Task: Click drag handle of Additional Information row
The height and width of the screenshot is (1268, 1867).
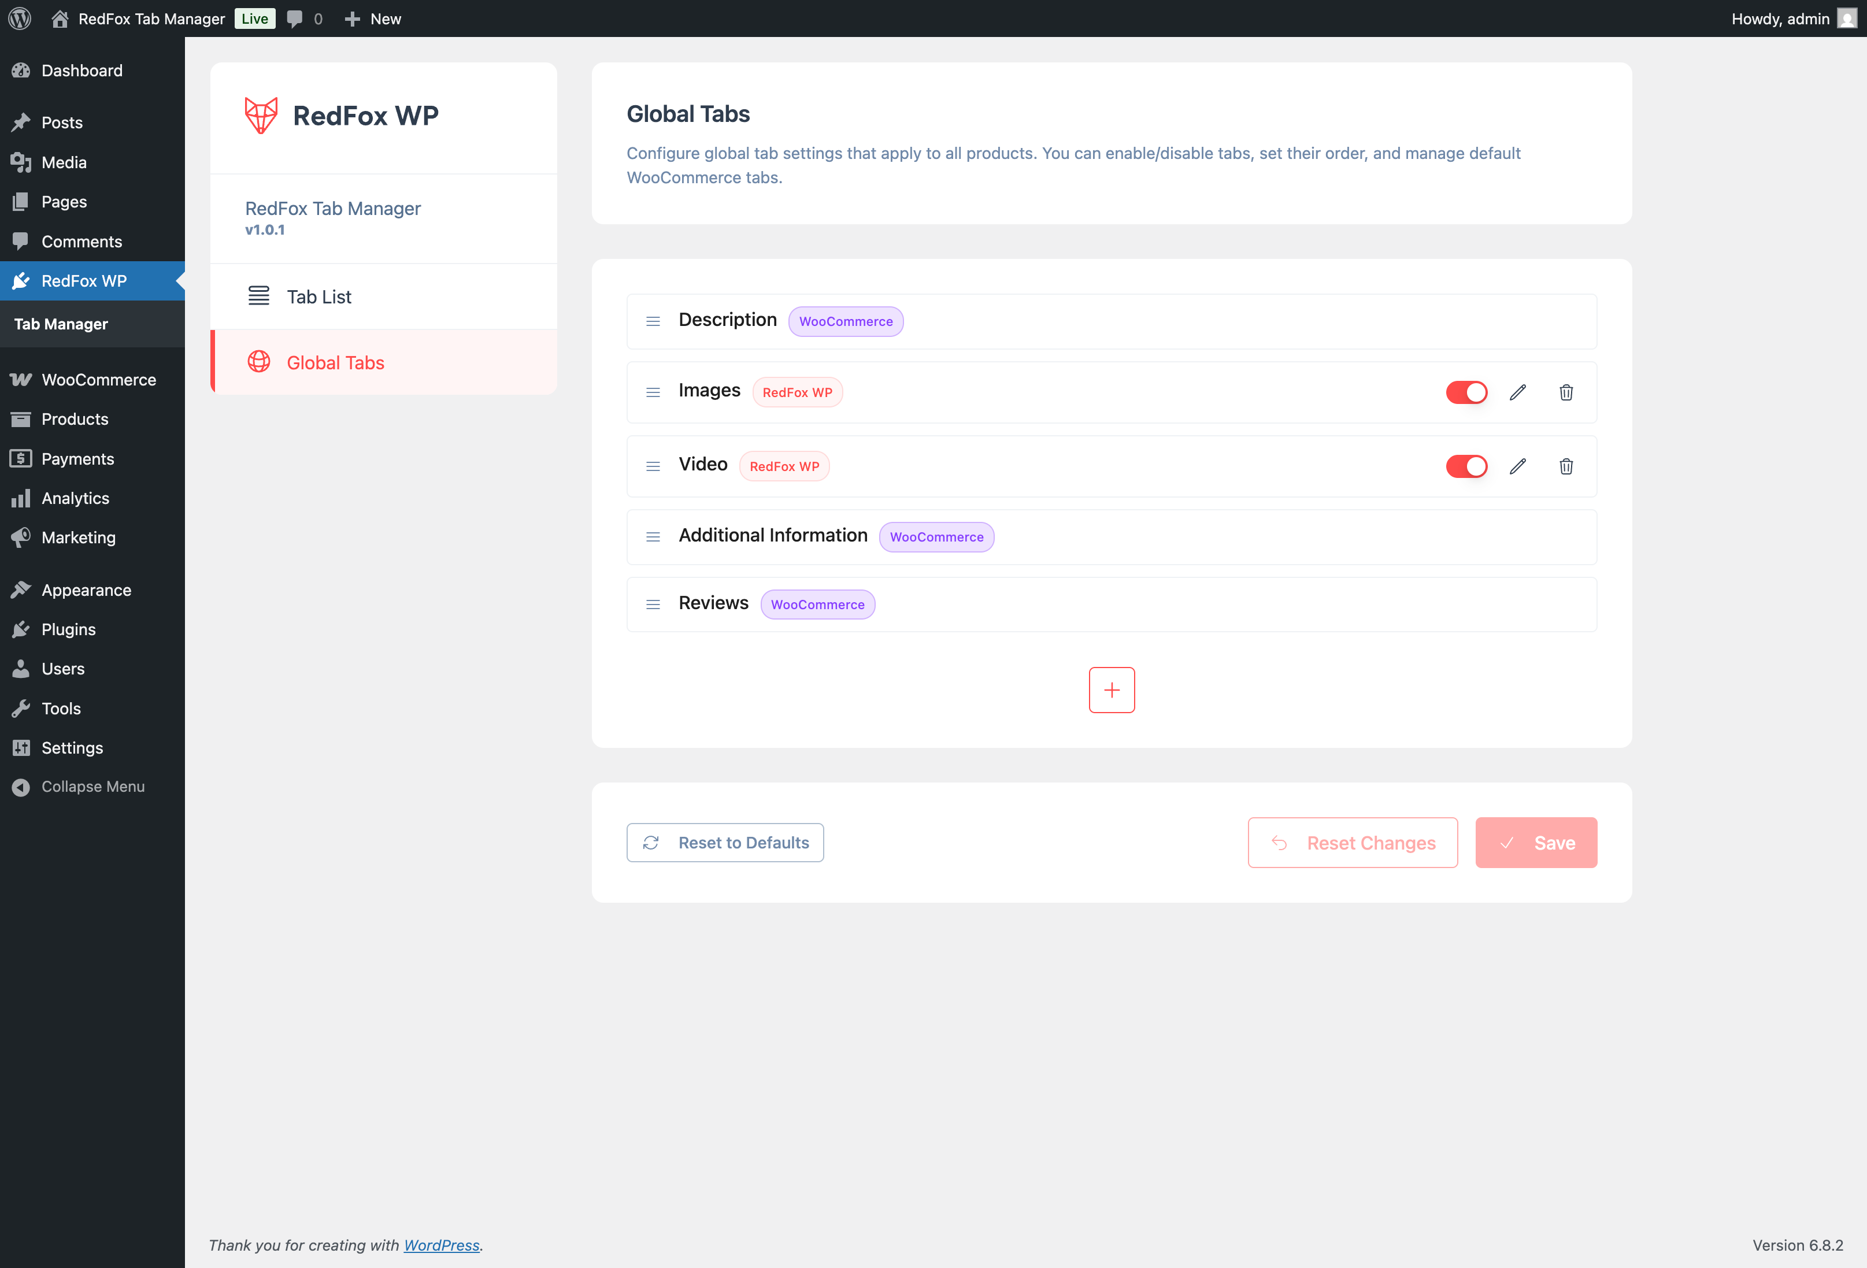Action: 653,537
